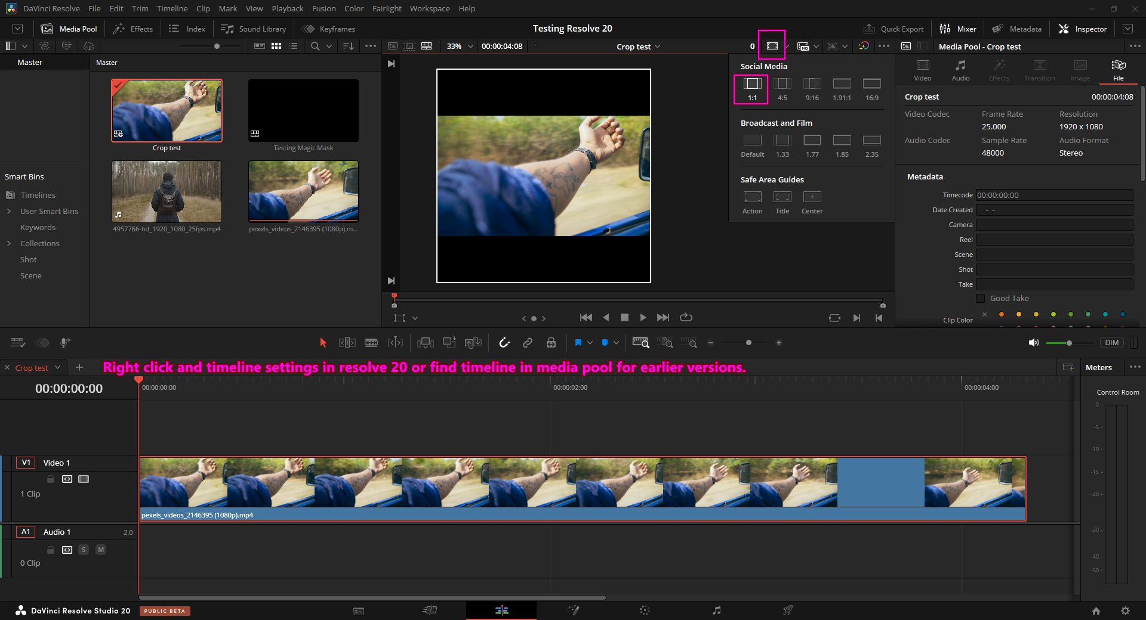
Task: Choose the 16:9 social media guide
Action: point(871,89)
